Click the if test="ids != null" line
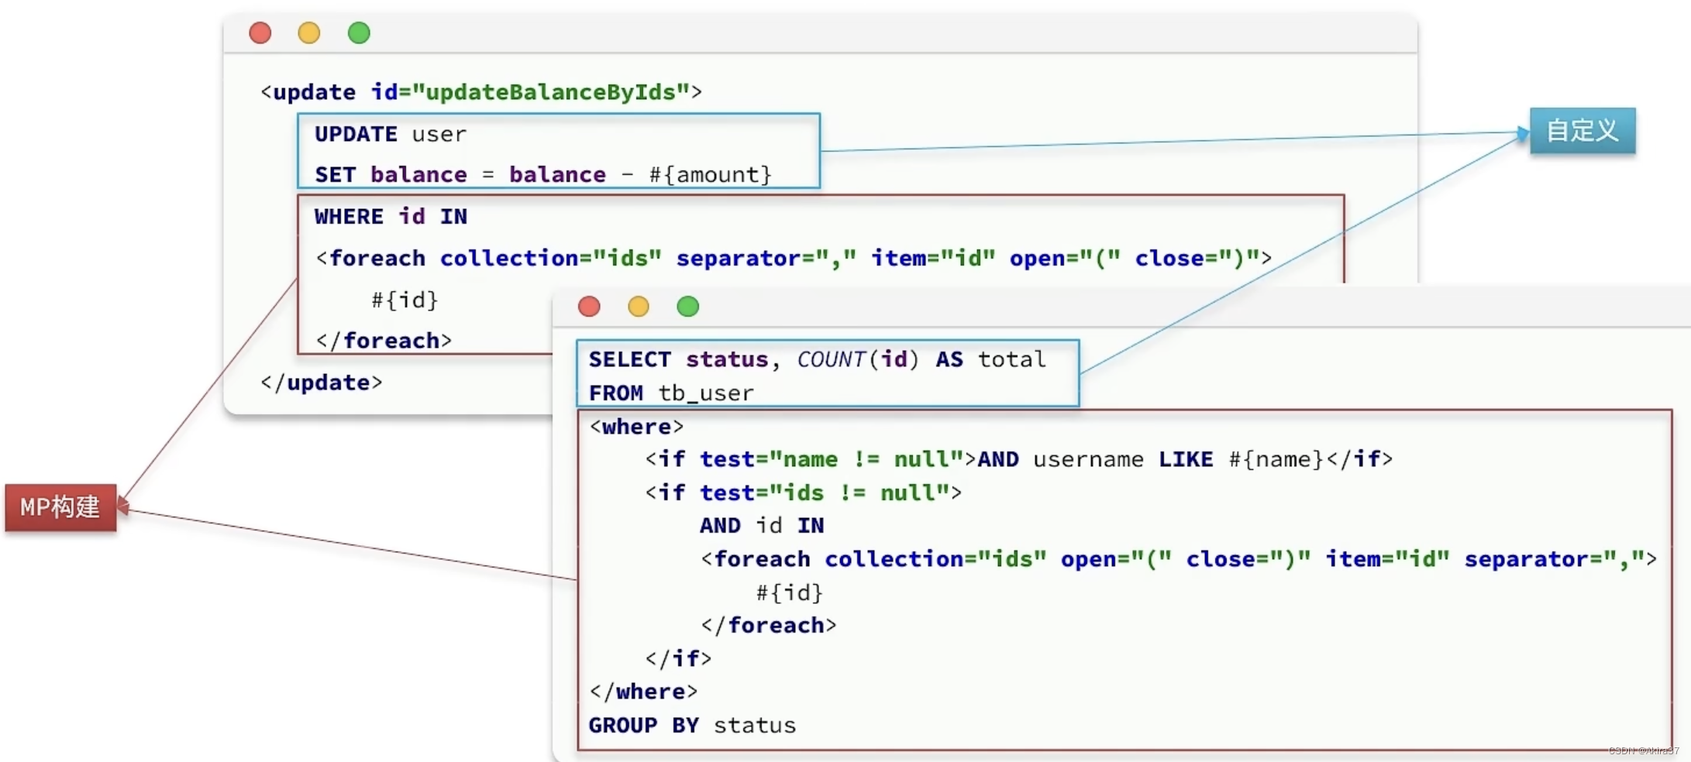Viewport: 1691px width, 762px height. (804, 493)
